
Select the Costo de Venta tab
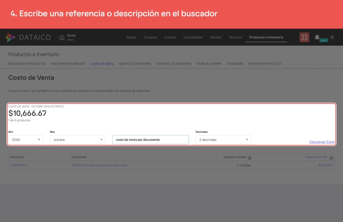click(x=102, y=64)
